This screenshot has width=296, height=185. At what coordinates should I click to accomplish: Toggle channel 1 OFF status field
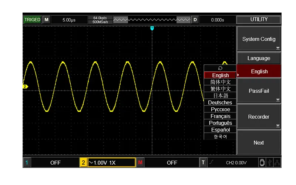point(55,162)
